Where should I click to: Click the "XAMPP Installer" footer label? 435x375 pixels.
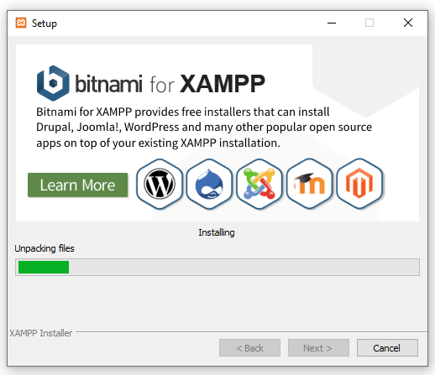point(41,333)
